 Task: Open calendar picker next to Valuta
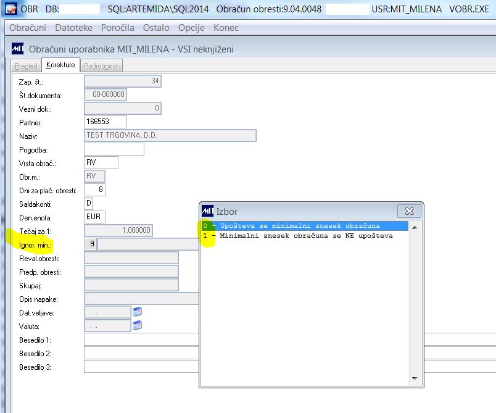tap(137, 325)
